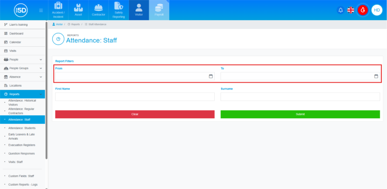Click the 5D logo

coord(21,10)
